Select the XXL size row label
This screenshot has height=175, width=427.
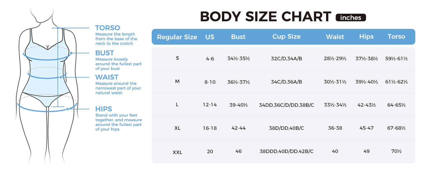[x=177, y=152]
